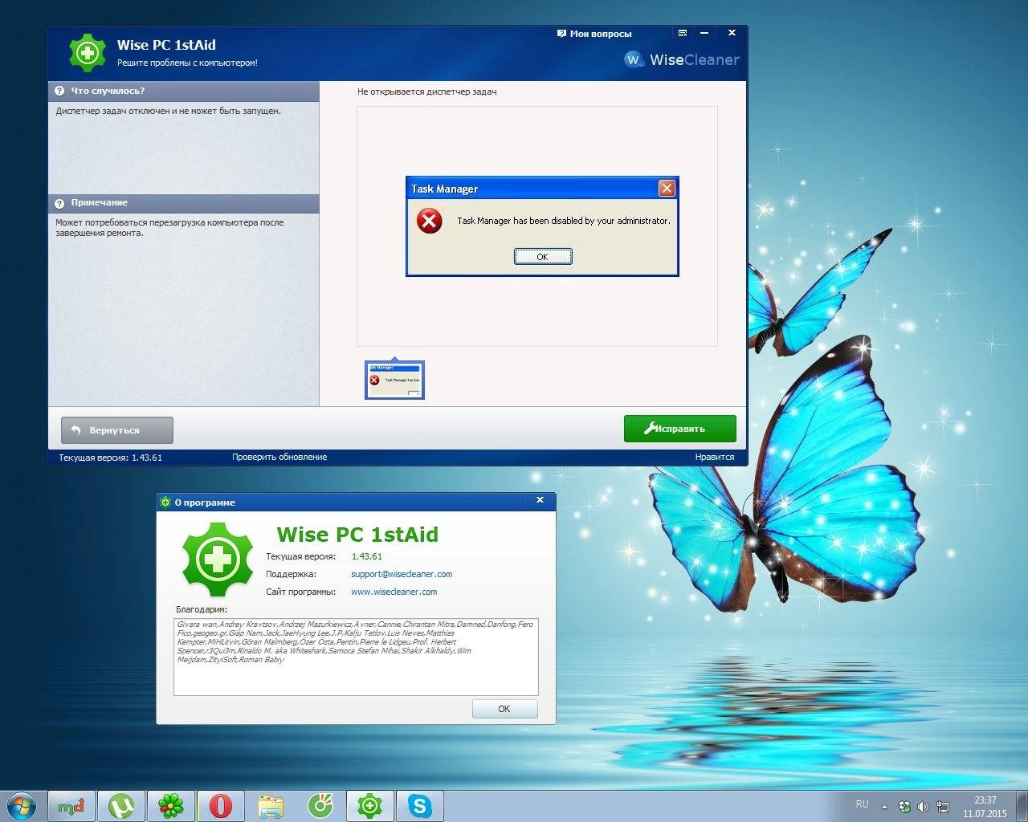
Task: Click the green tray icon next to arrow
Action: click(904, 807)
